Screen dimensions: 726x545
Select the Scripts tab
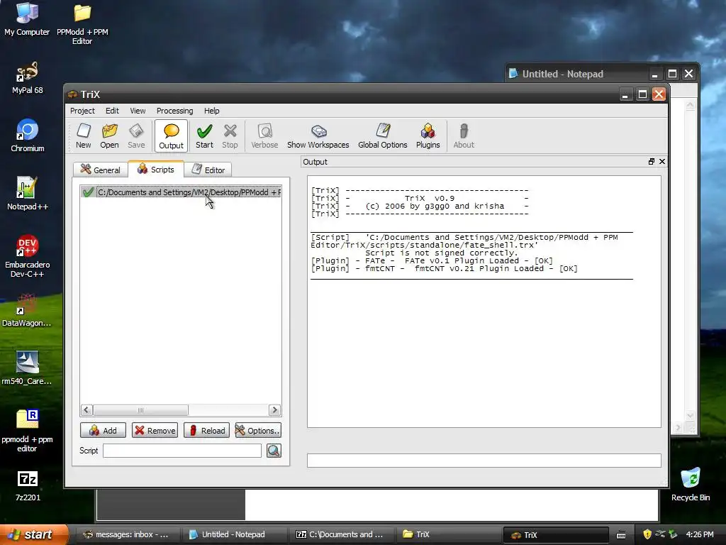(x=156, y=169)
